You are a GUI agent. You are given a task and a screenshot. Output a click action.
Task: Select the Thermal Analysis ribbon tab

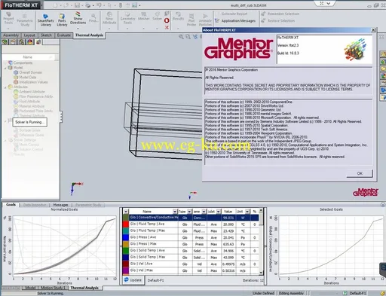coord(89,35)
